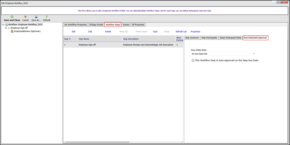
Task: Click the Add workflow step link
Action: (x=73, y=32)
